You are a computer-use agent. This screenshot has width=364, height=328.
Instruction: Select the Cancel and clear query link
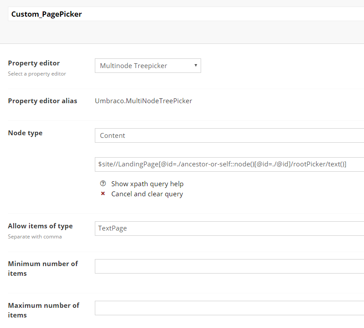click(147, 194)
